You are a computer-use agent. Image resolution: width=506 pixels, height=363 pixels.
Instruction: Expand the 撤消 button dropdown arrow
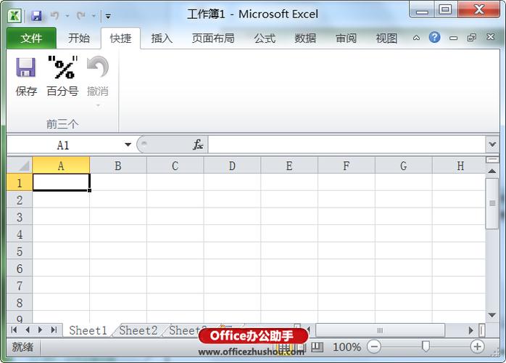click(x=98, y=105)
